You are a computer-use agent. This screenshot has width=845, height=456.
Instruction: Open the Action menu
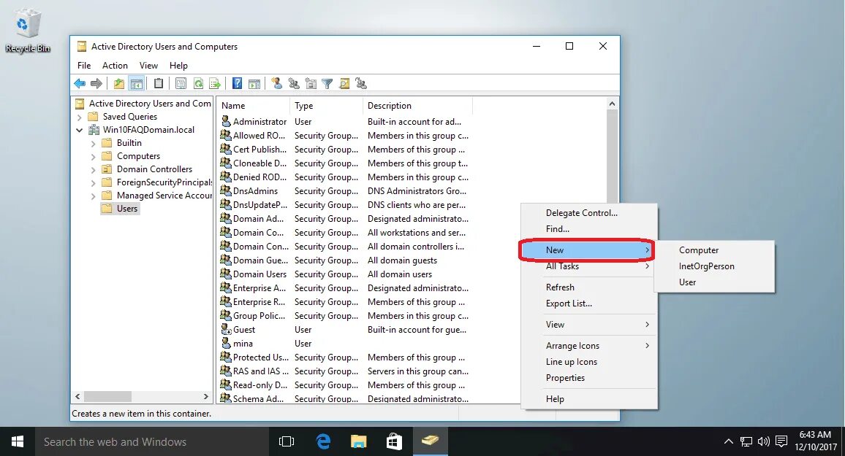(x=115, y=65)
